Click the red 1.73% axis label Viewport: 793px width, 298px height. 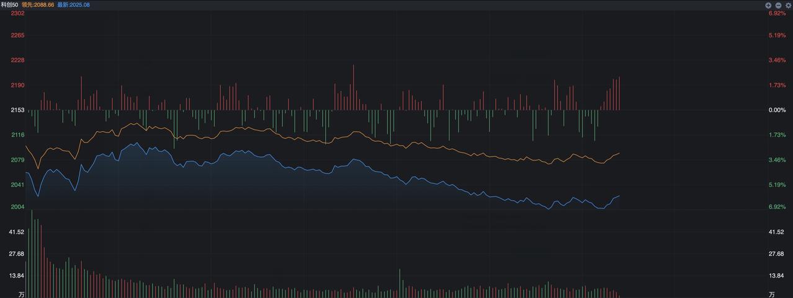(777, 85)
